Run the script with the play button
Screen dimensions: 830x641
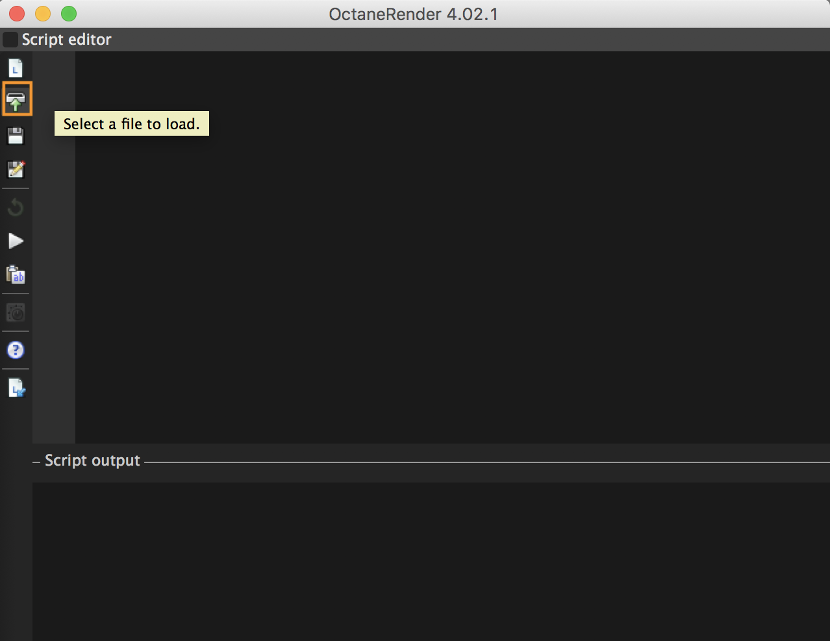(x=16, y=241)
